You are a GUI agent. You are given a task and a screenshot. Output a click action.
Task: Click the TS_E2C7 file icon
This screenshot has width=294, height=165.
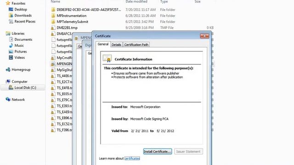[x=53, y=82]
